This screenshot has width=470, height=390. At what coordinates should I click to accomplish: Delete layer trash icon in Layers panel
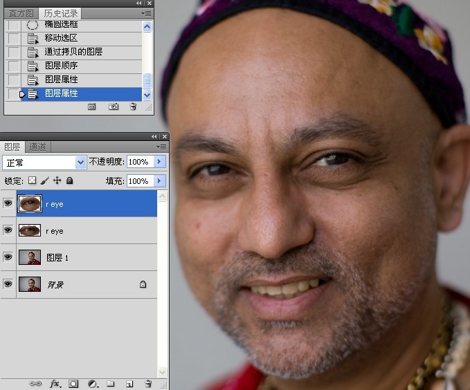148,383
